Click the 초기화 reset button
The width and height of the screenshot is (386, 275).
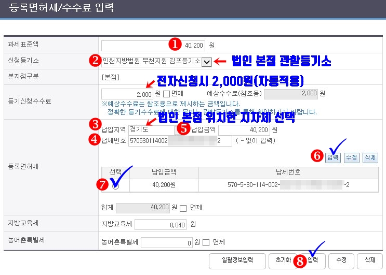tap(283, 261)
